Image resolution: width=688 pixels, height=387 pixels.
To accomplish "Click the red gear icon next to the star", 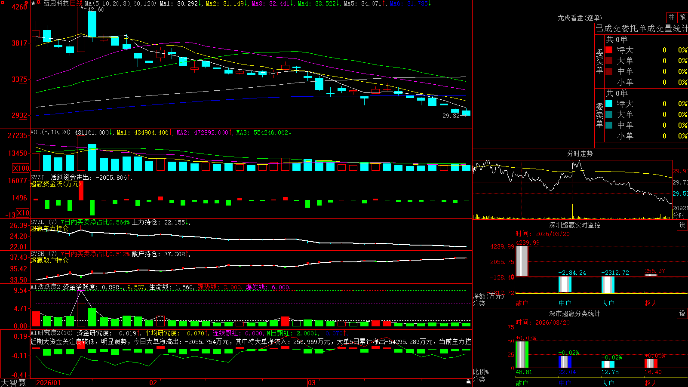I will point(38,2).
